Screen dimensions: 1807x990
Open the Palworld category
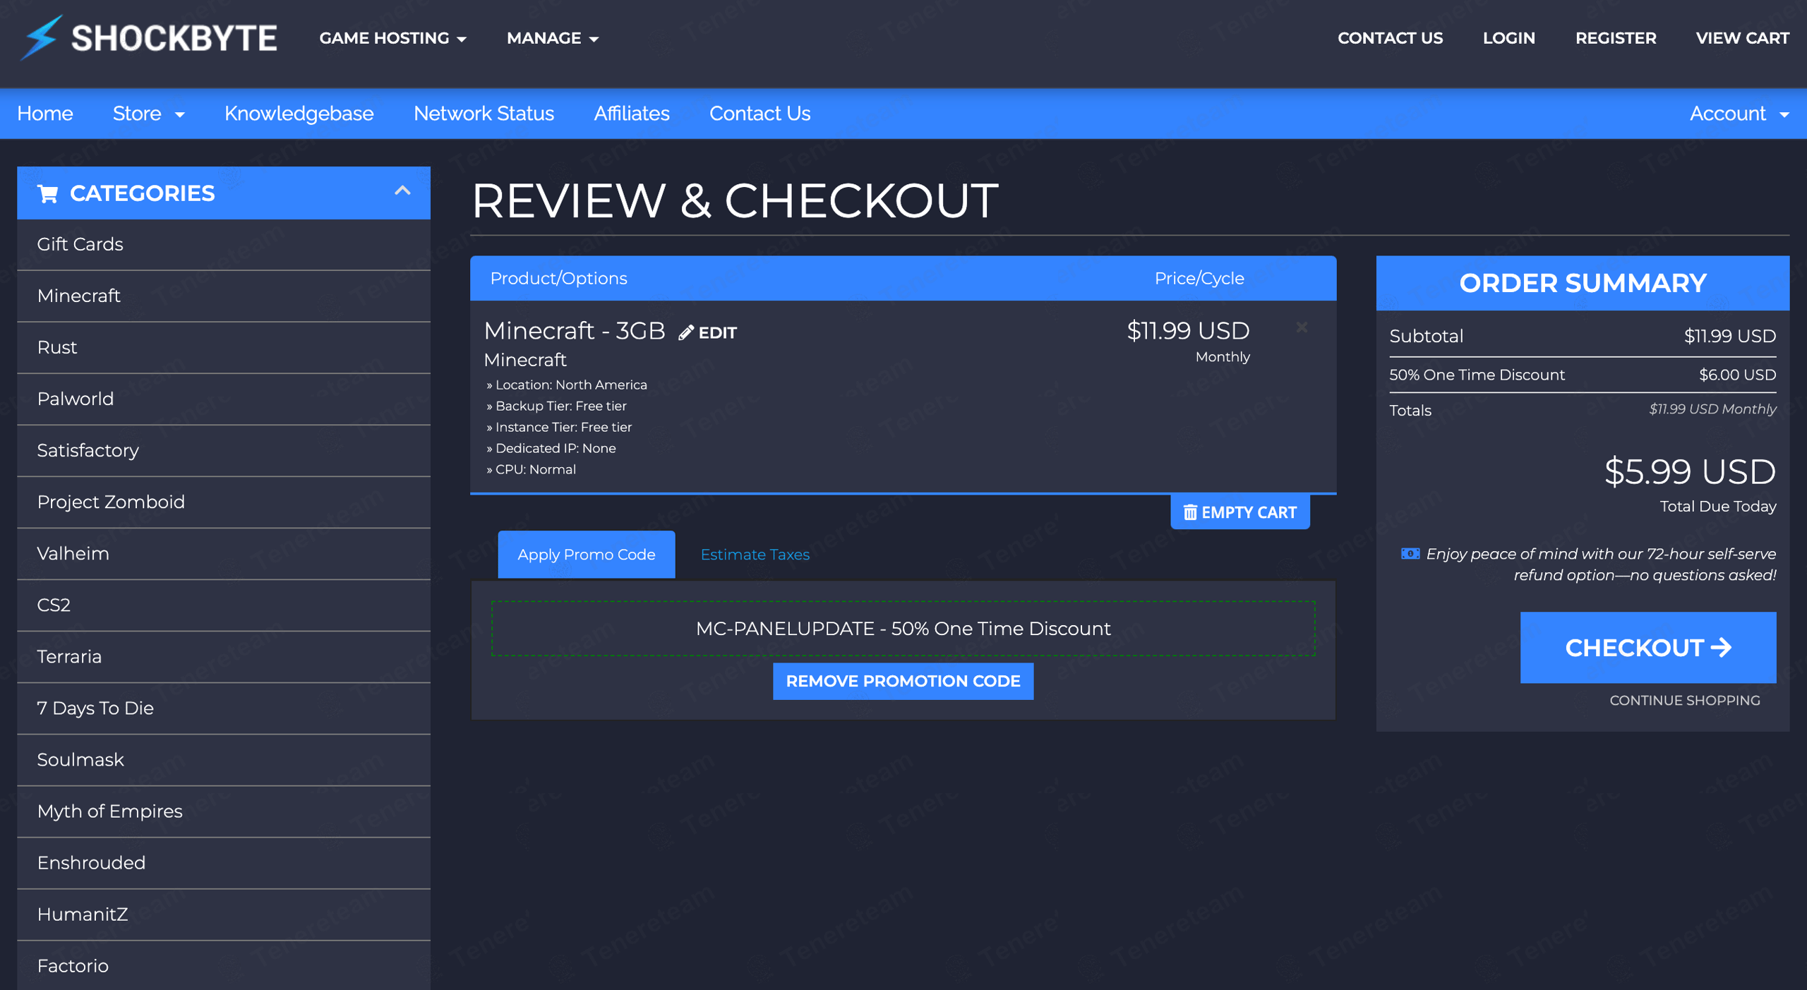coord(224,399)
